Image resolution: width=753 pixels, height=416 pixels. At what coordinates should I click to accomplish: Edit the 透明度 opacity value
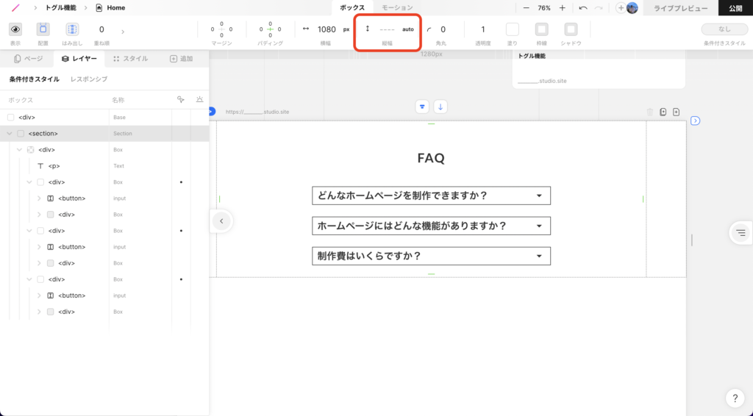click(483, 29)
